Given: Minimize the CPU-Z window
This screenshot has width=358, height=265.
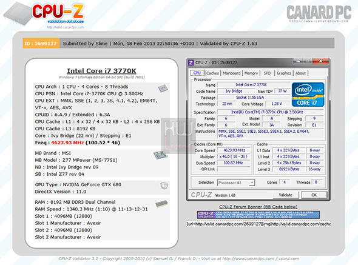Looking at the screenshot, I should pyautogui.click(x=298, y=61).
